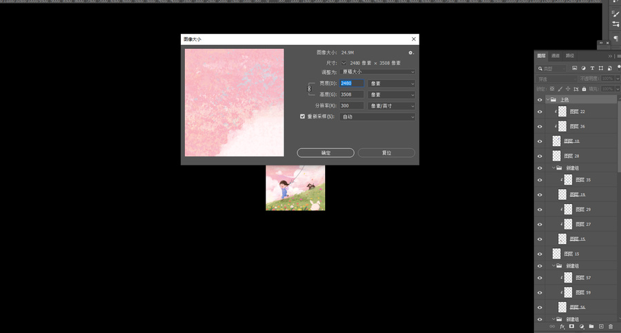
Task: Collapse the 上色 layer group arrow
Action: (548, 99)
